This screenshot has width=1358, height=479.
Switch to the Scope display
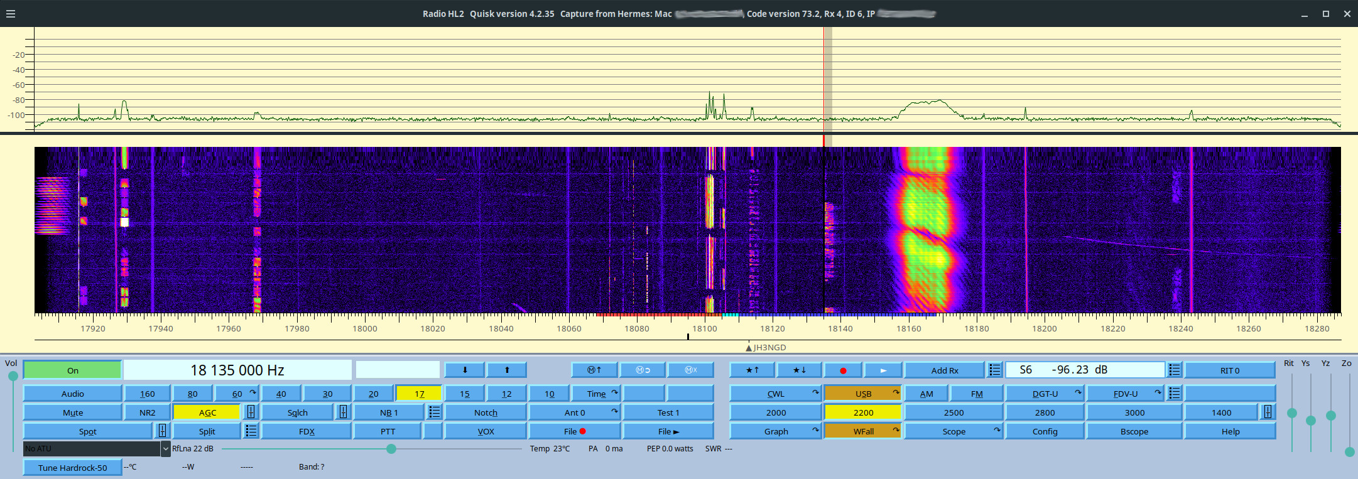tap(953, 431)
